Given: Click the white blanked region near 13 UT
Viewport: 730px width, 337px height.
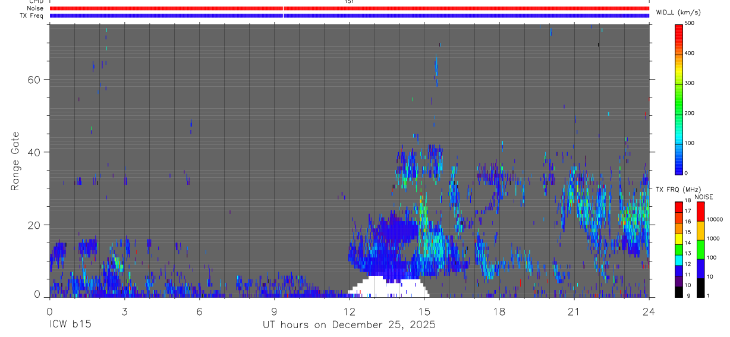Looking at the screenshot, I should (389, 288).
